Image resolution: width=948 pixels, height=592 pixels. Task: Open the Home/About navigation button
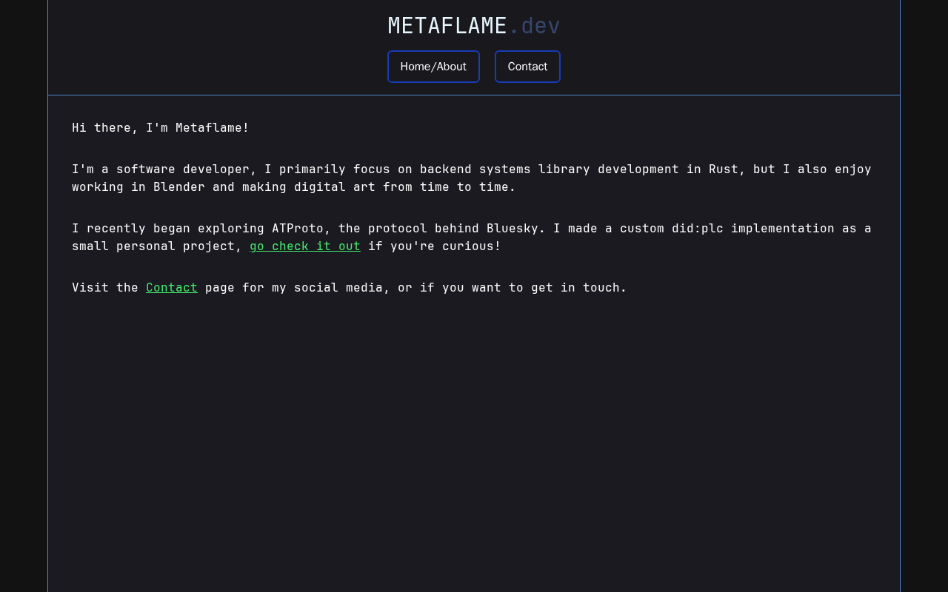click(433, 67)
